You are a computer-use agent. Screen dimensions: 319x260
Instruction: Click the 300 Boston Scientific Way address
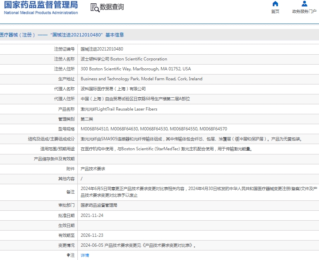coord(136,69)
